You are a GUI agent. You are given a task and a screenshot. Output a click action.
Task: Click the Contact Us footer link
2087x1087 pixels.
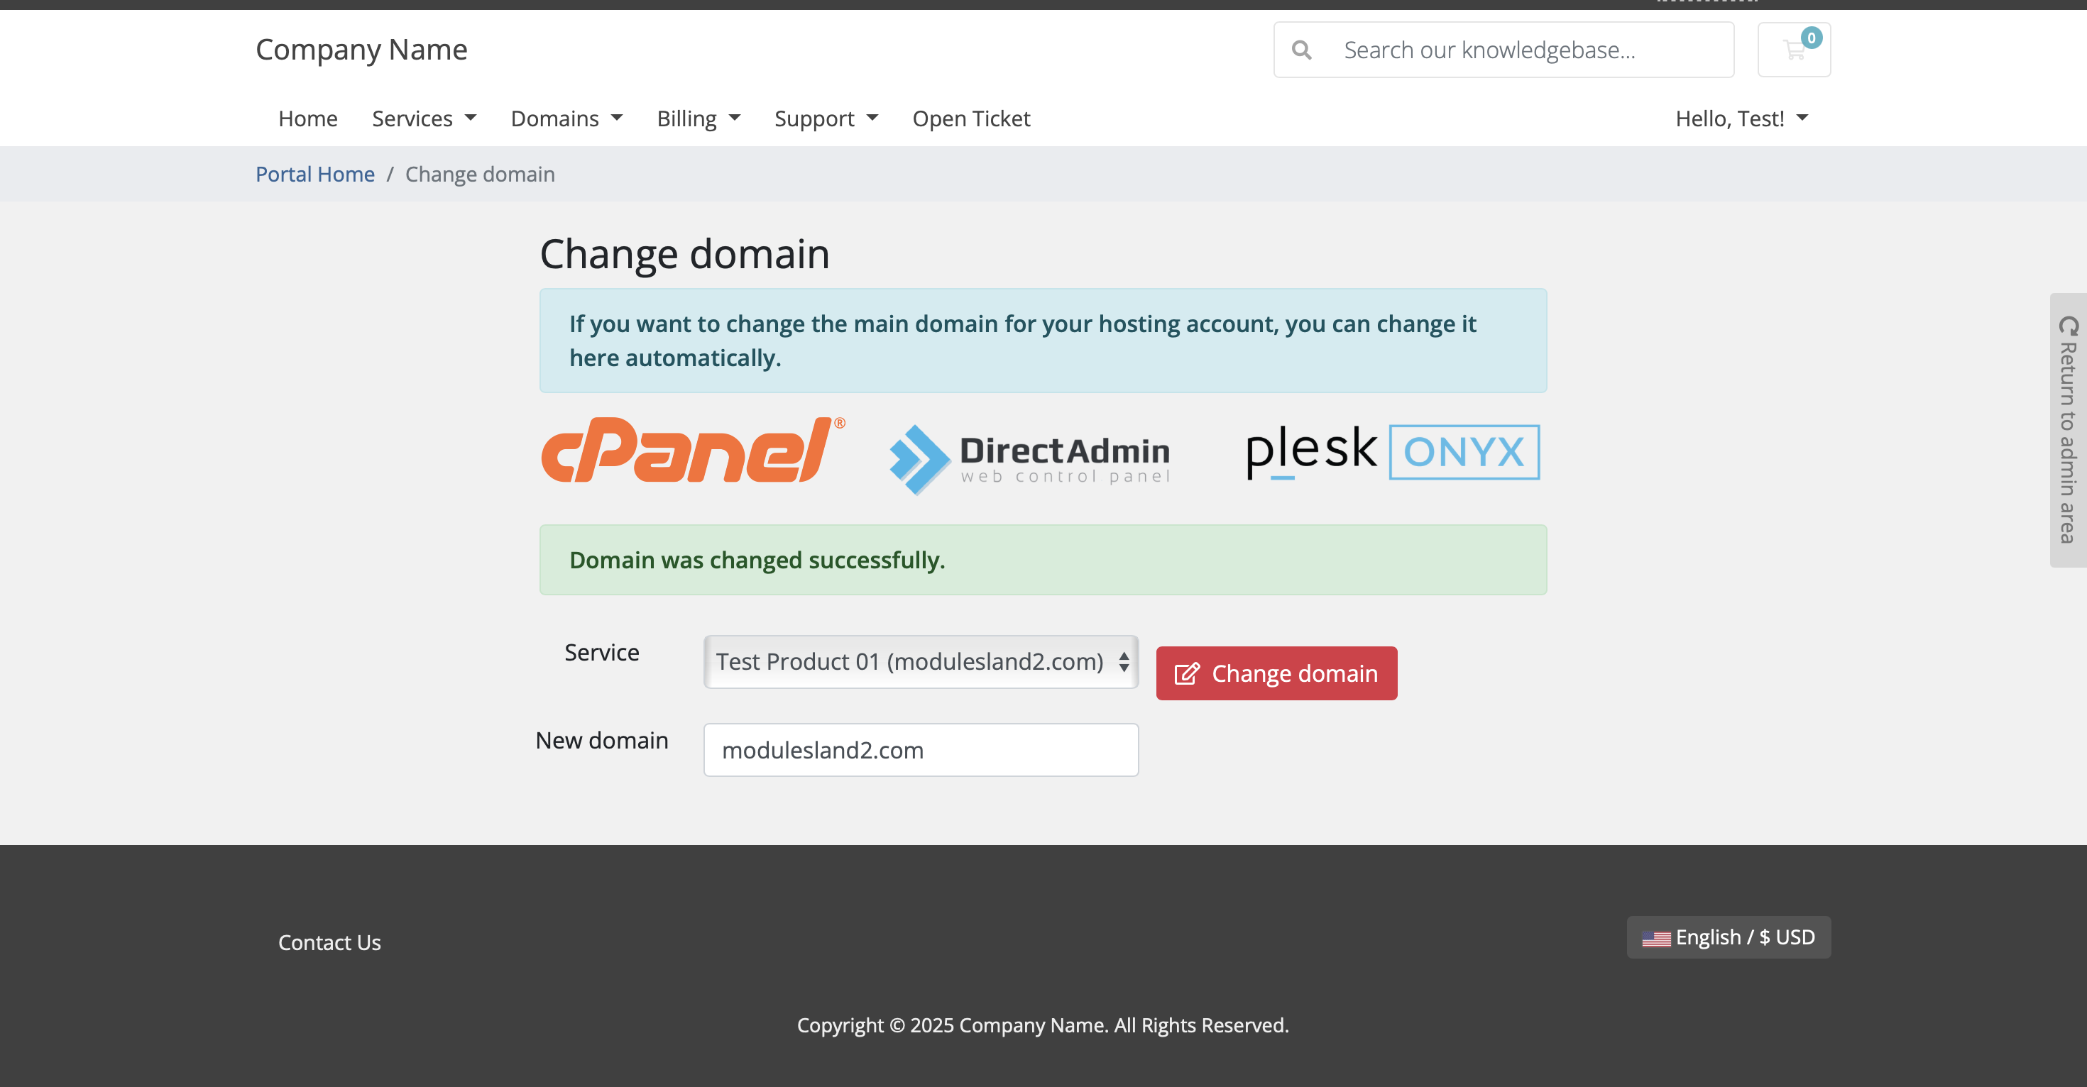click(x=329, y=942)
